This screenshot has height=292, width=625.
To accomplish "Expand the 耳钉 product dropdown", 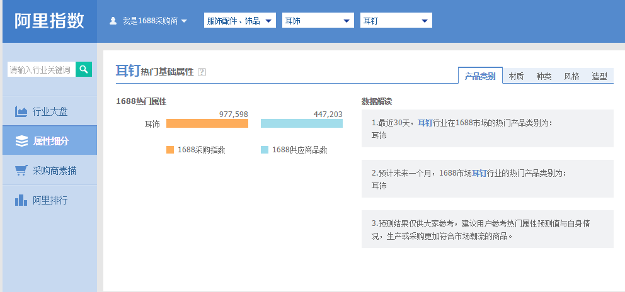I will (x=396, y=21).
